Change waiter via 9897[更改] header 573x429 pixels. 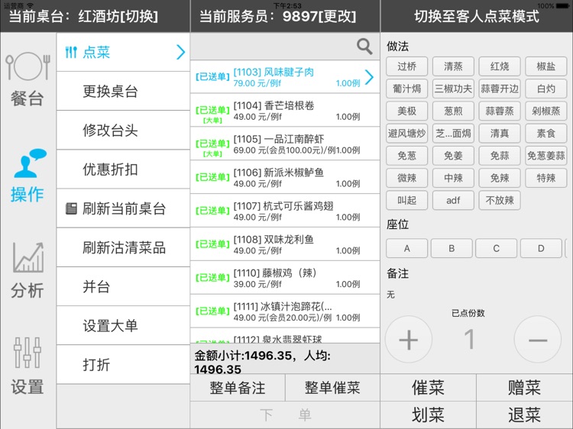[319, 17]
